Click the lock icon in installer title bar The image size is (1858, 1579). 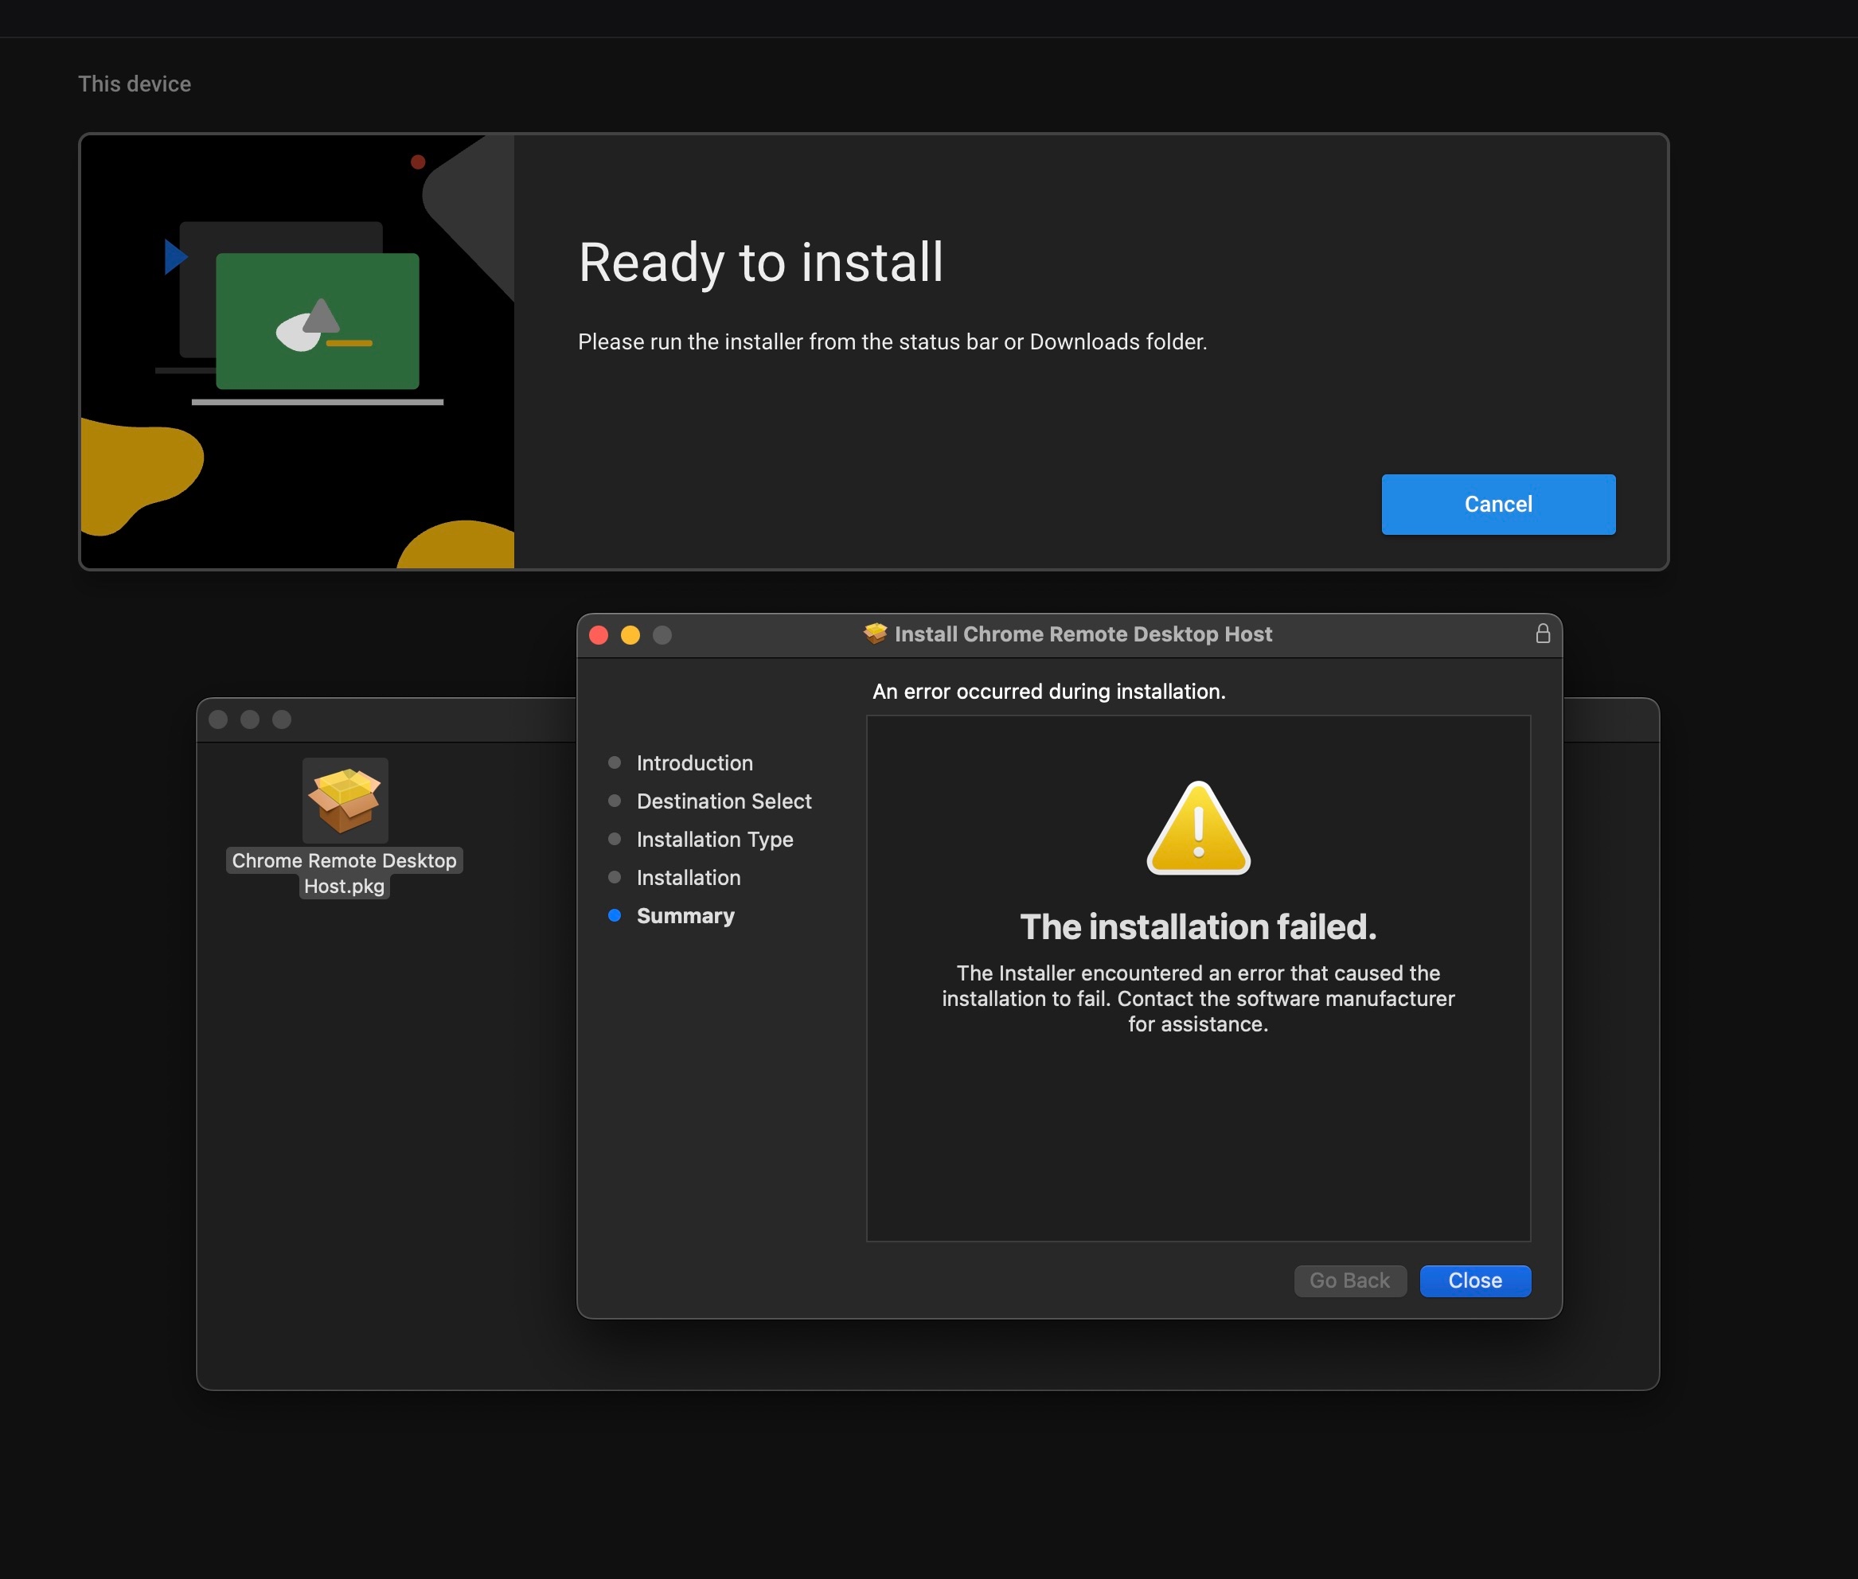(1542, 634)
